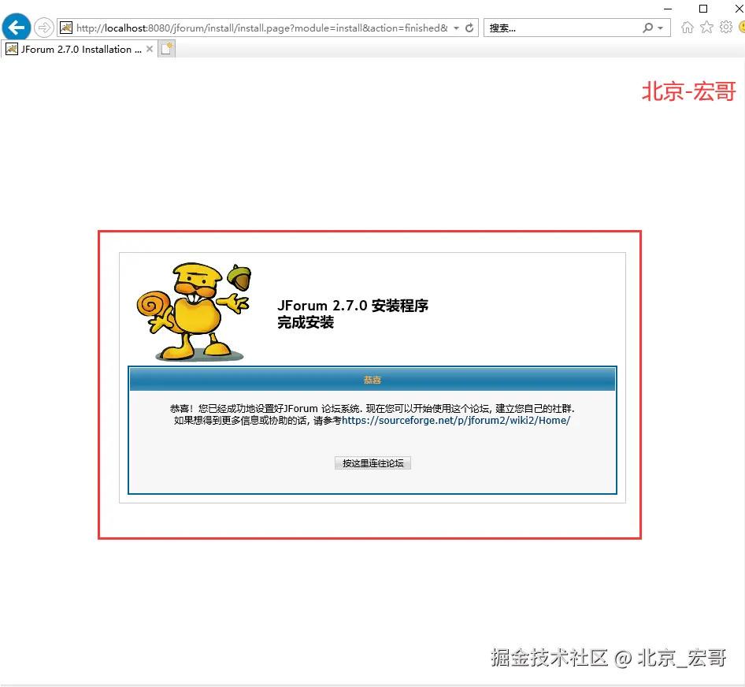
Task: Click the 完成安装 subtitle text
Action: click(x=306, y=323)
